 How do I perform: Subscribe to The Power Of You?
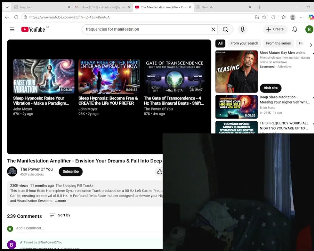click(x=71, y=172)
